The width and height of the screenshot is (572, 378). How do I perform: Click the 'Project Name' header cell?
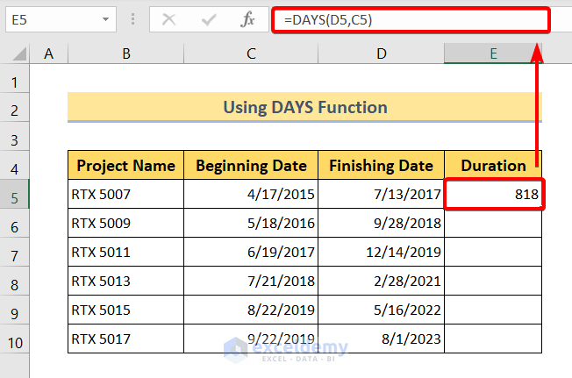click(x=125, y=166)
